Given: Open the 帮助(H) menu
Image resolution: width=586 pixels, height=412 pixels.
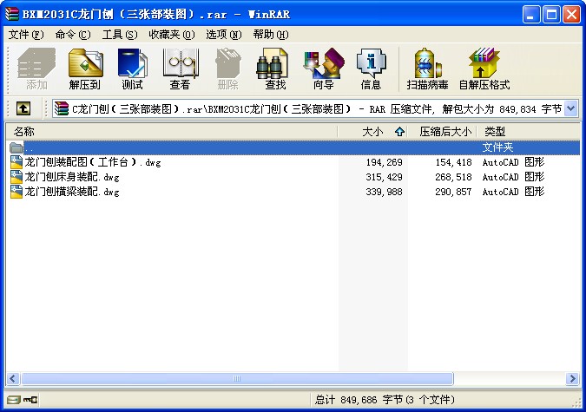Looking at the screenshot, I should pos(271,35).
